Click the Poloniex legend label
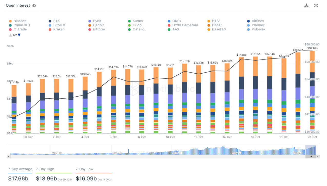 click(258, 29)
